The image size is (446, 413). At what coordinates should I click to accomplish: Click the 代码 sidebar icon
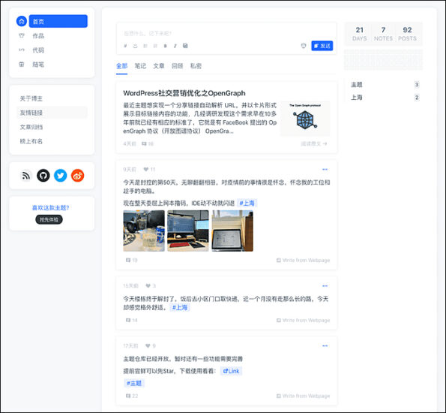tap(21, 50)
